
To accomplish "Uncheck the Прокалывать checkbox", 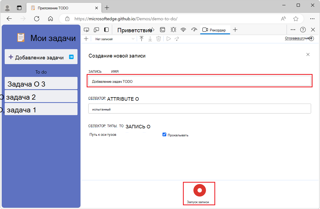I will pos(165,134).
